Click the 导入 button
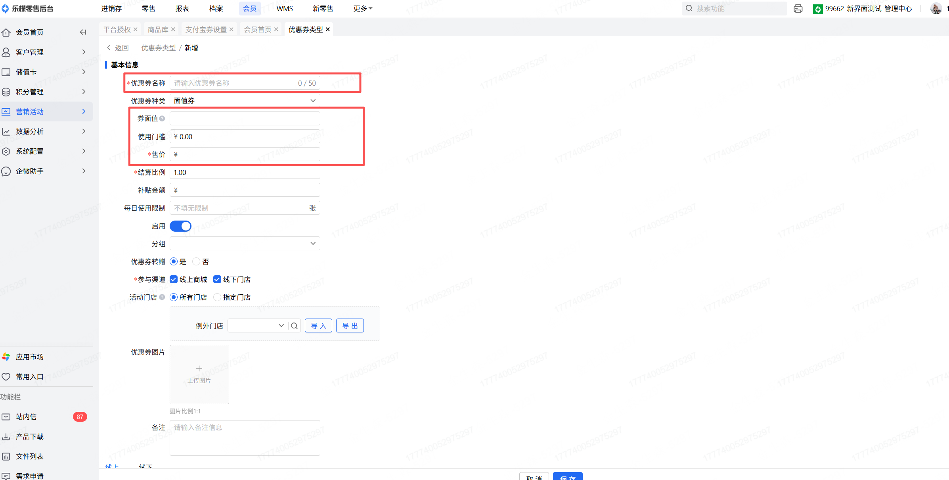949x480 pixels. pyautogui.click(x=318, y=326)
